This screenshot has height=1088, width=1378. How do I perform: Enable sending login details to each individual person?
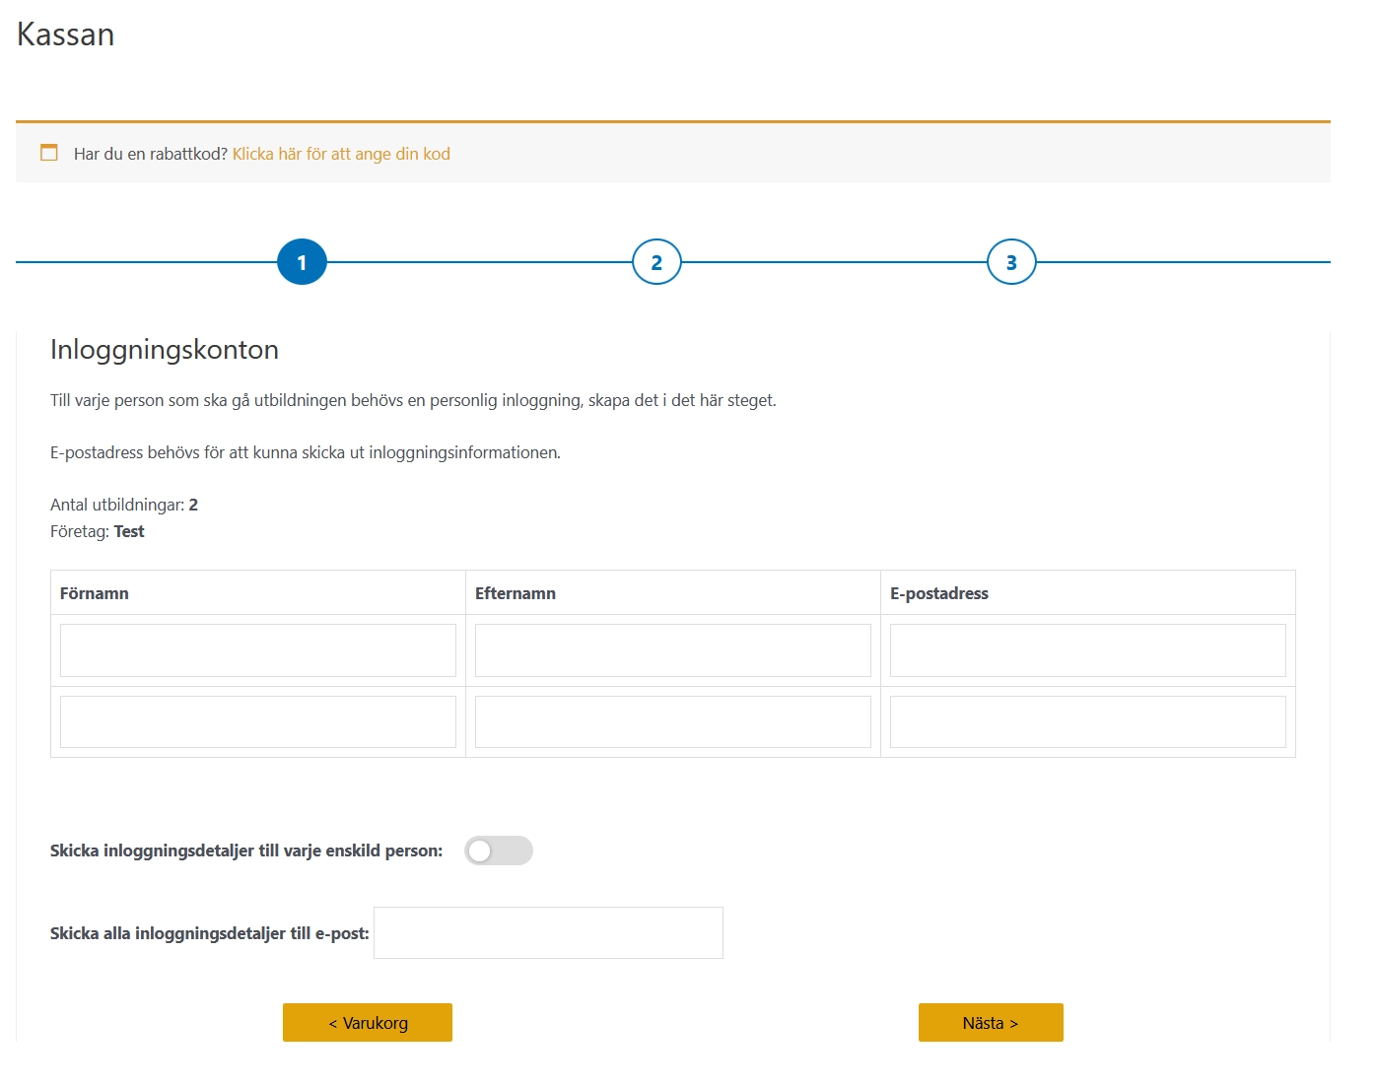[499, 850]
